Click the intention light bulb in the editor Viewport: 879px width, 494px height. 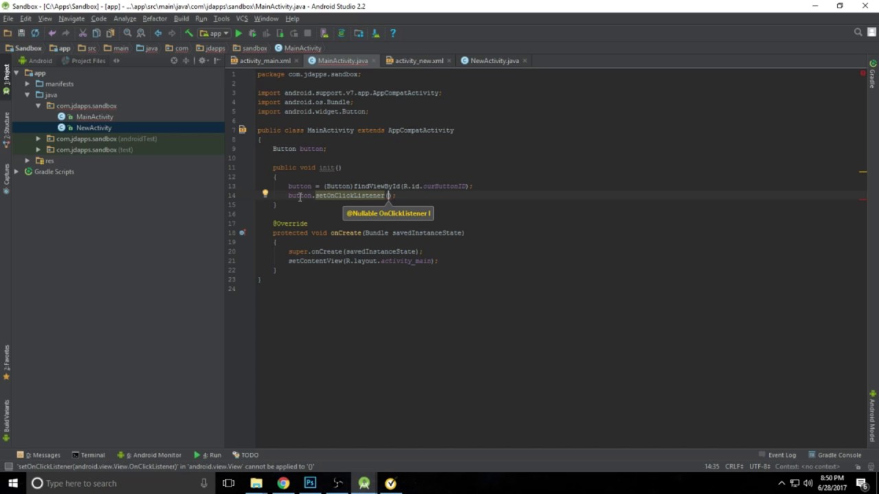(265, 193)
